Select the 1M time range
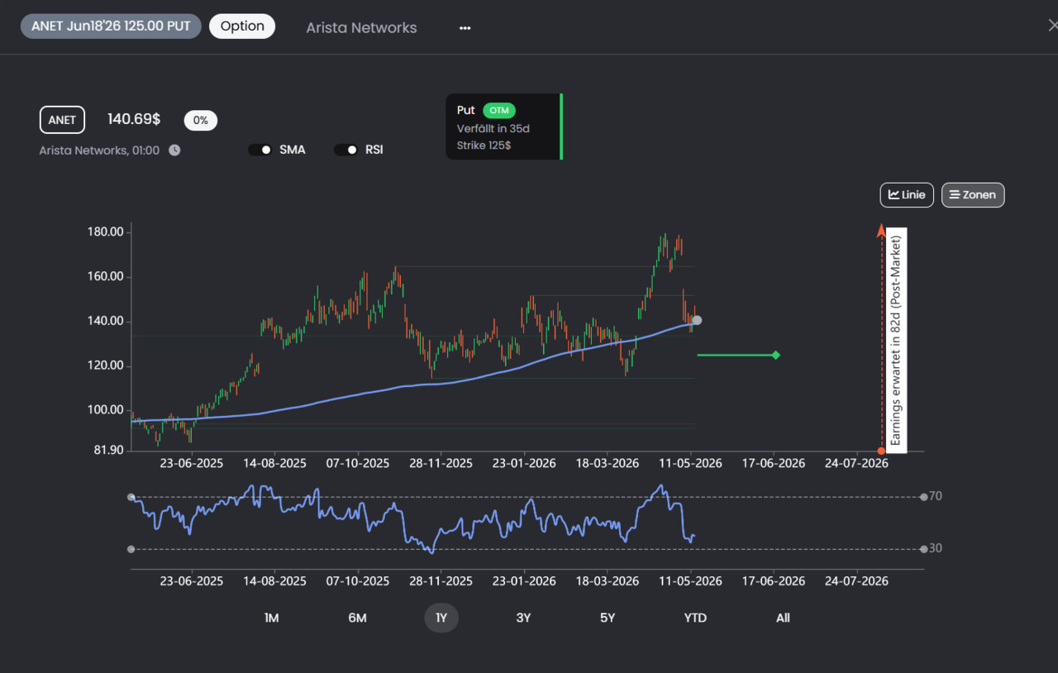This screenshot has width=1058, height=673. pyautogui.click(x=271, y=618)
